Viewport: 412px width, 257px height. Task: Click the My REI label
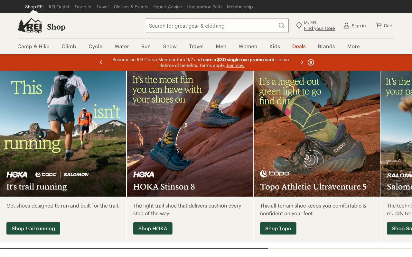click(x=310, y=23)
